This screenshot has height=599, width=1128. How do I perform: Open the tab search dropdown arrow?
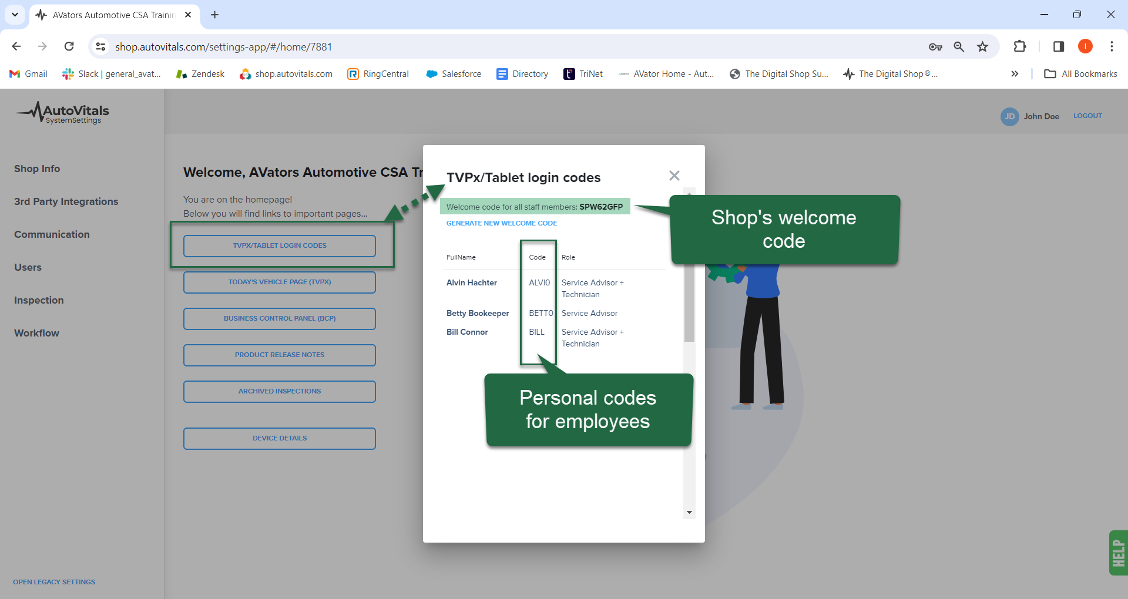tap(15, 15)
